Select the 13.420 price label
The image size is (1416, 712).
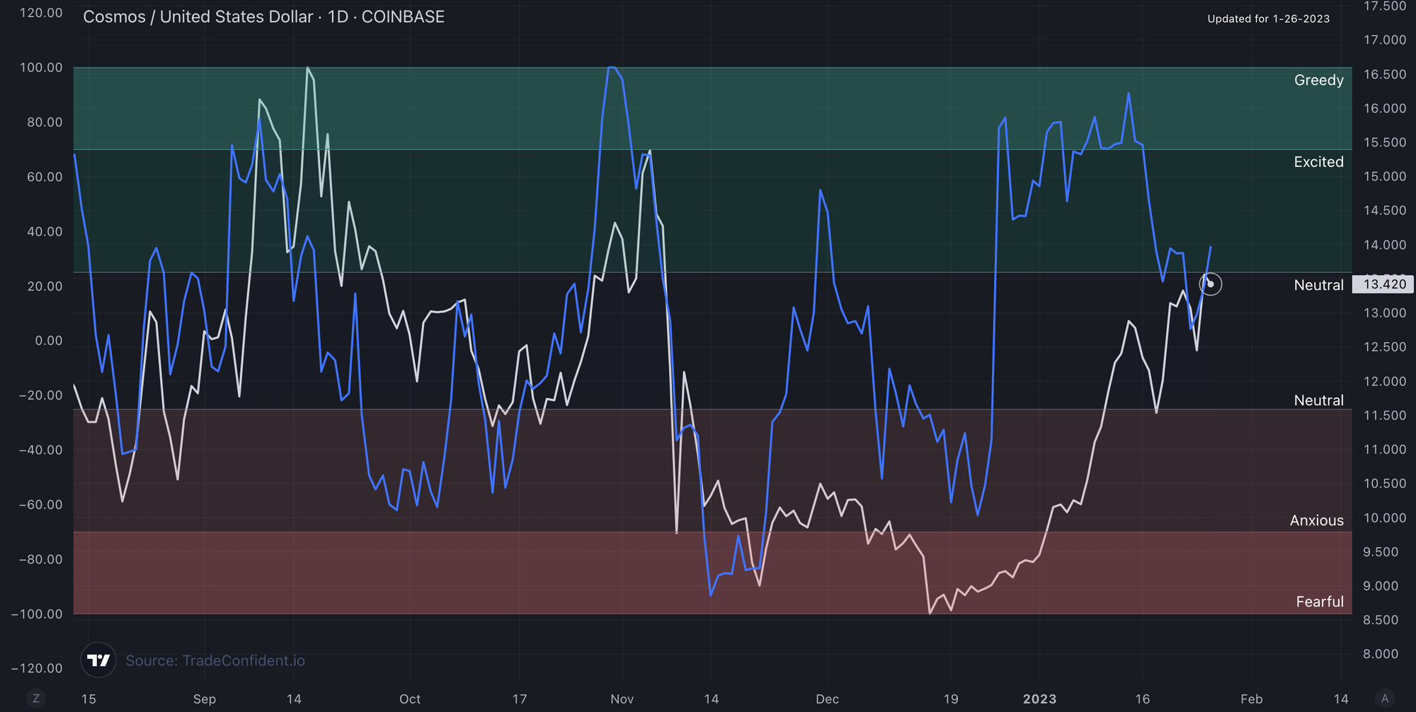pos(1383,284)
